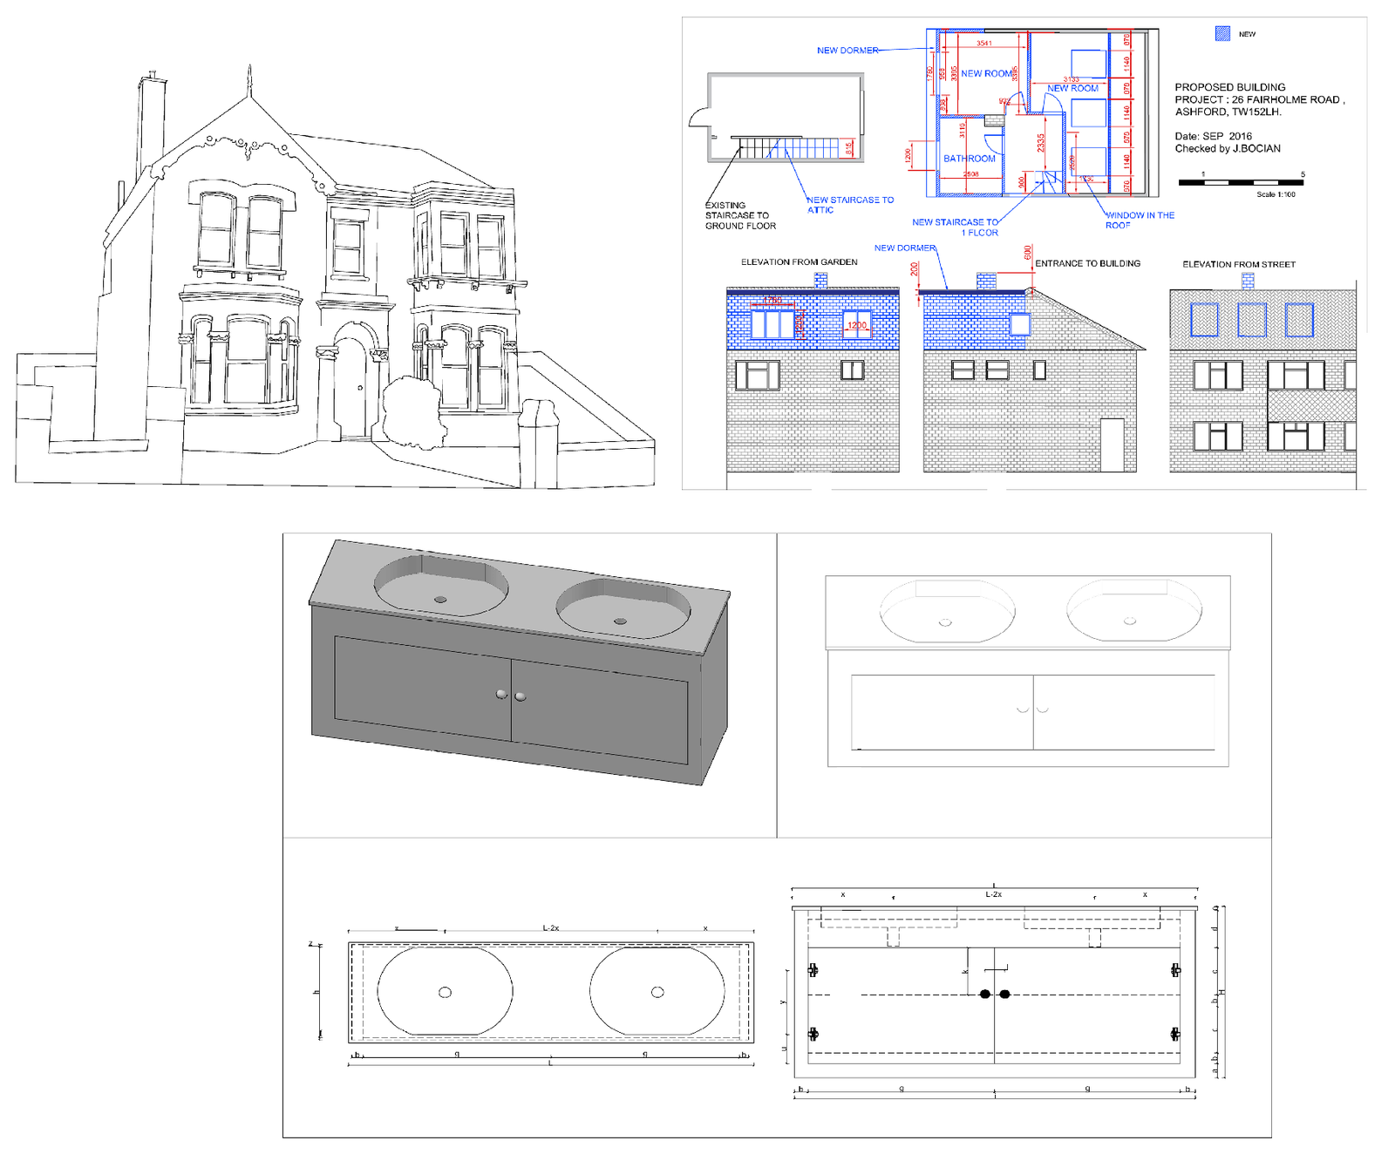This screenshot has width=1395, height=1161.
Task: Select the vanity front elevation outline drawing
Action: [x=1028, y=671]
